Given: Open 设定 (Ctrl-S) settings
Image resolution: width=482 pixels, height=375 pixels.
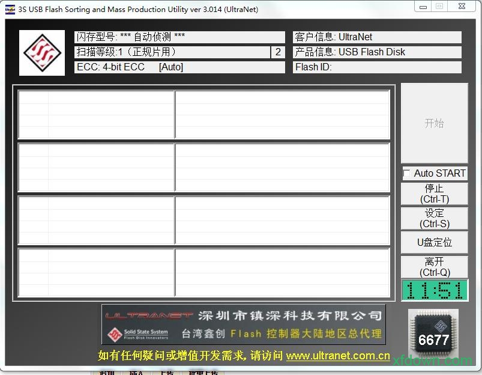Looking at the screenshot, I should click(434, 218).
